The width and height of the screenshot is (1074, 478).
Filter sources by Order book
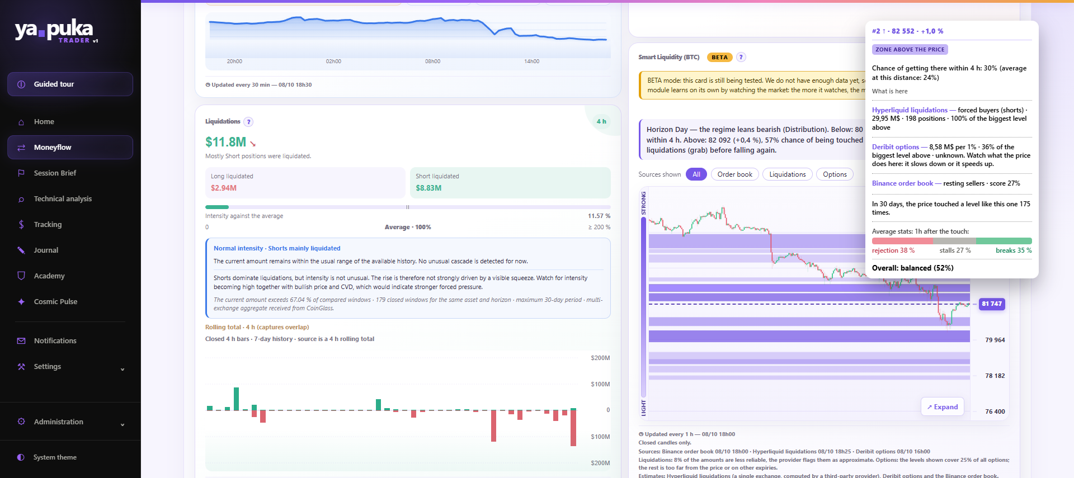point(735,174)
